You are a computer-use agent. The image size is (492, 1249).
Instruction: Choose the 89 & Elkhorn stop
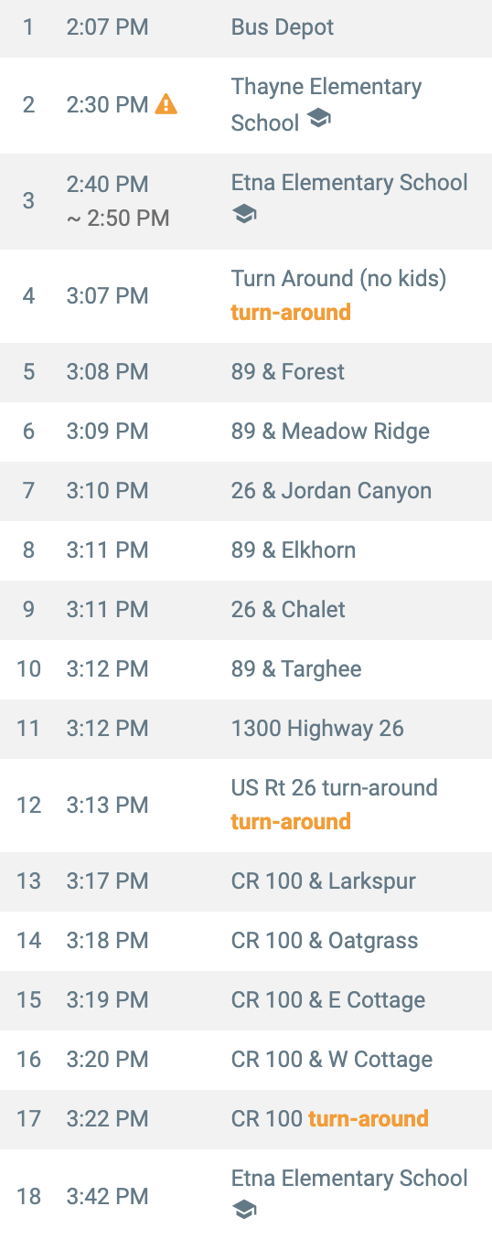pyautogui.click(x=246, y=550)
